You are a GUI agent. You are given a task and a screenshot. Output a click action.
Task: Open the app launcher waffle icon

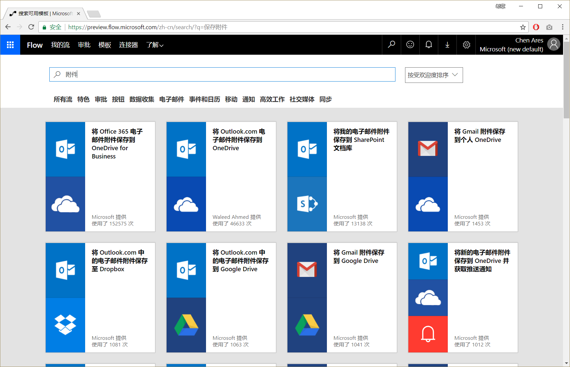click(10, 45)
